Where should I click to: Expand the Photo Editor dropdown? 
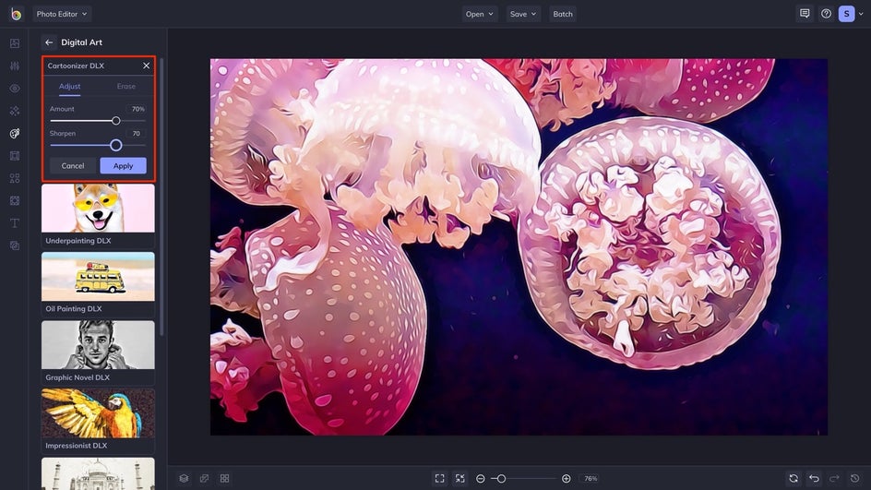pyautogui.click(x=62, y=14)
